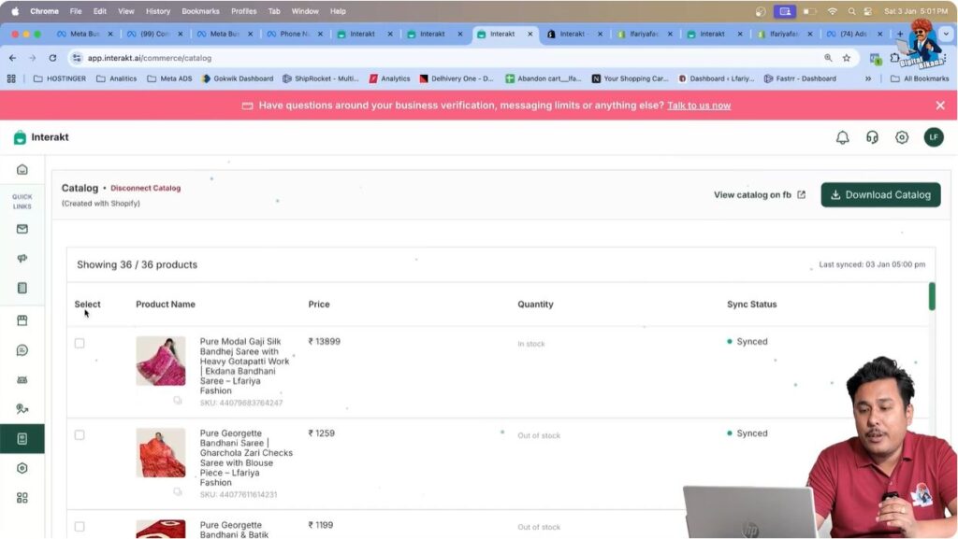Open the chat bubble icon in sidebar
This screenshot has width=958, height=539.
[22, 350]
